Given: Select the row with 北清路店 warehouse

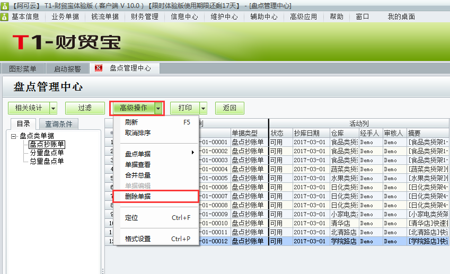Looking at the screenshot, I should point(345,232).
